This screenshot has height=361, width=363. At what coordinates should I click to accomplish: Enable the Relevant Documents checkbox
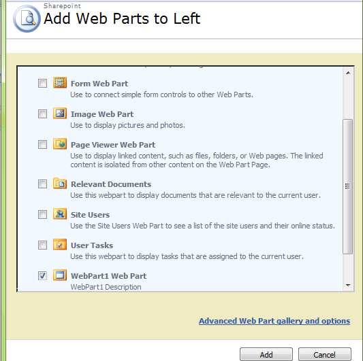coord(43,184)
